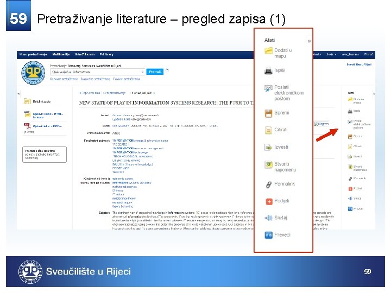Click the Spremi floppy icon in enlarged Alati panel
Image resolution: width=391 pixels, height=293 pixels.
click(268, 113)
